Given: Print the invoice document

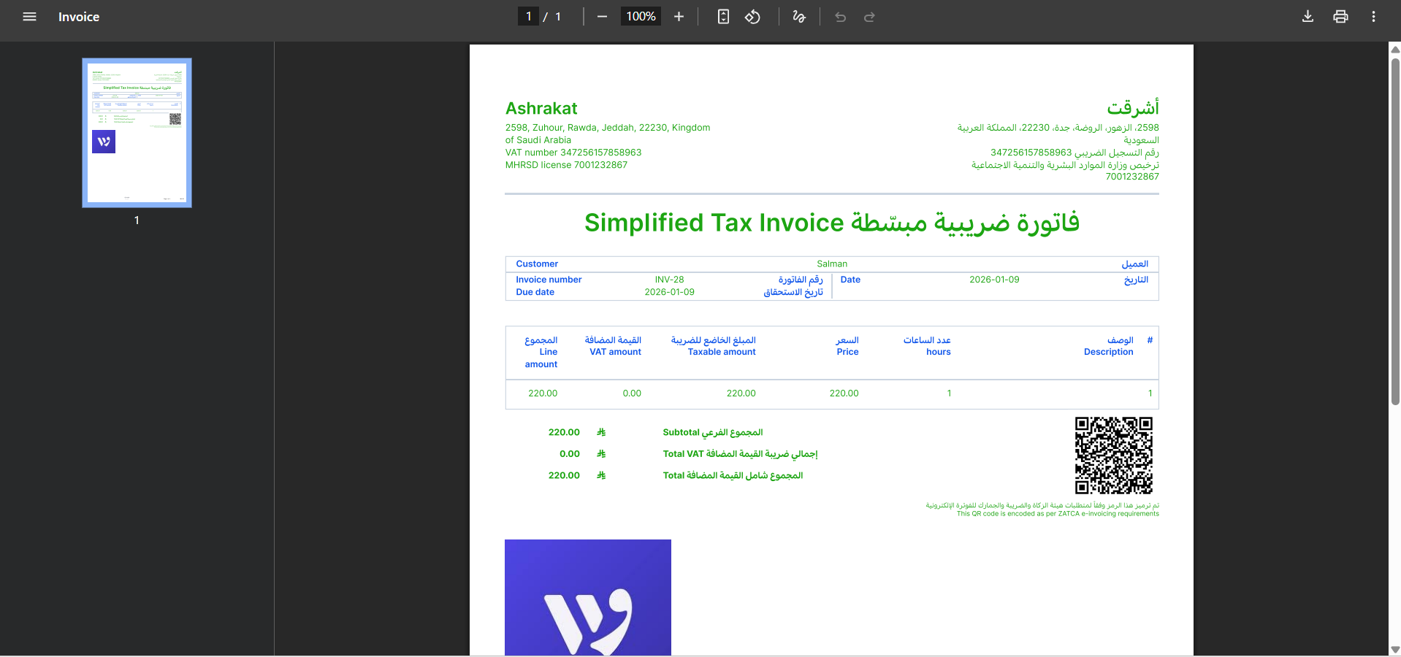Looking at the screenshot, I should tap(1340, 17).
